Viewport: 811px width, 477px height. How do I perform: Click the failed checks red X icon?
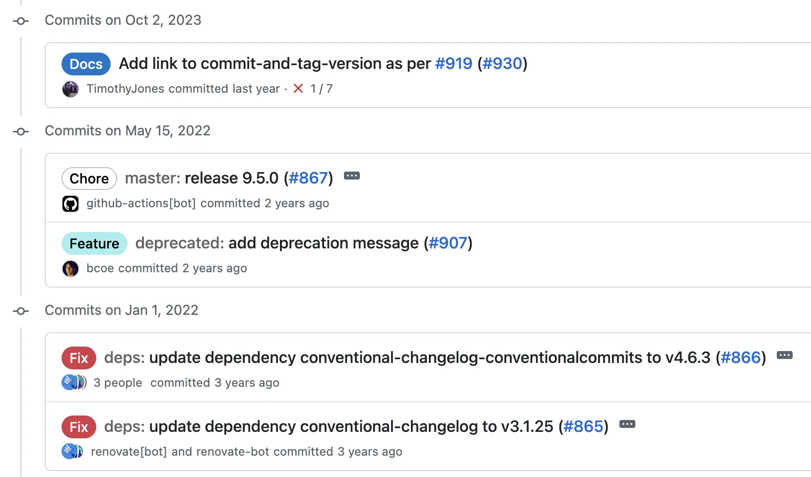pos(298,89)
